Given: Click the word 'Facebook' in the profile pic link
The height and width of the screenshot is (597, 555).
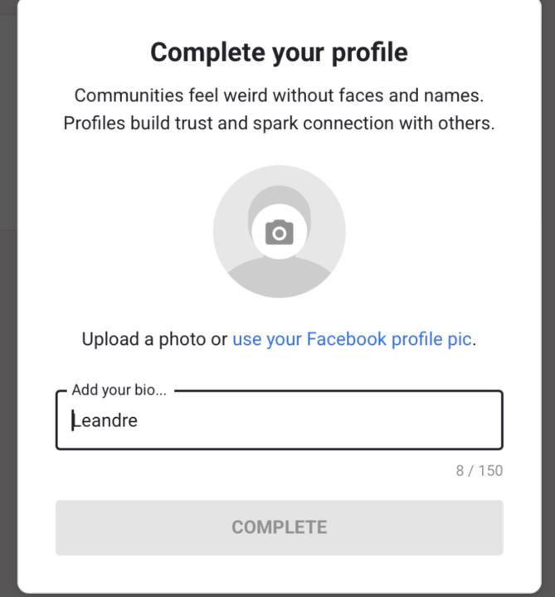Looking at the screenshot, I should point(347,339).
